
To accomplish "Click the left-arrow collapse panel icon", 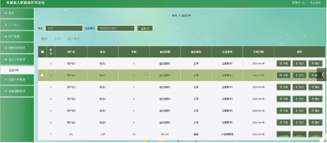I will 323,74.
